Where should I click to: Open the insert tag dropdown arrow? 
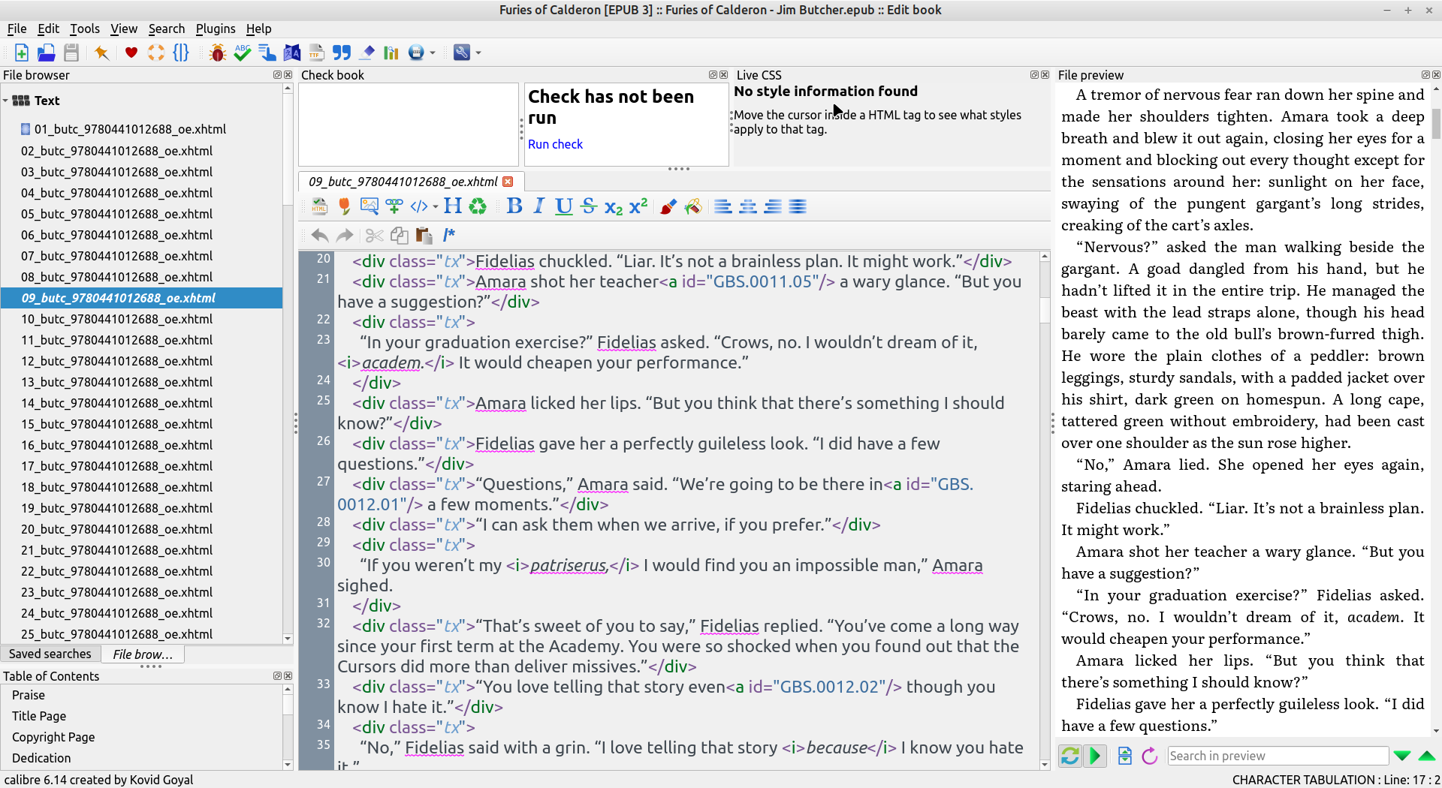pos(436,207)
